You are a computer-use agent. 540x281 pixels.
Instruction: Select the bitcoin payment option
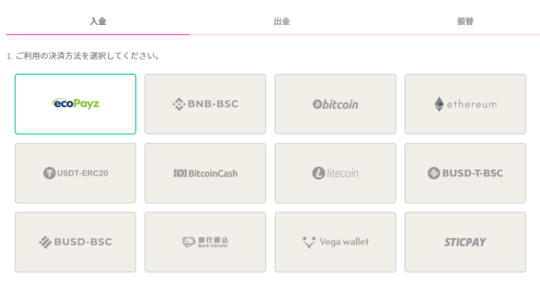point(335,104)
